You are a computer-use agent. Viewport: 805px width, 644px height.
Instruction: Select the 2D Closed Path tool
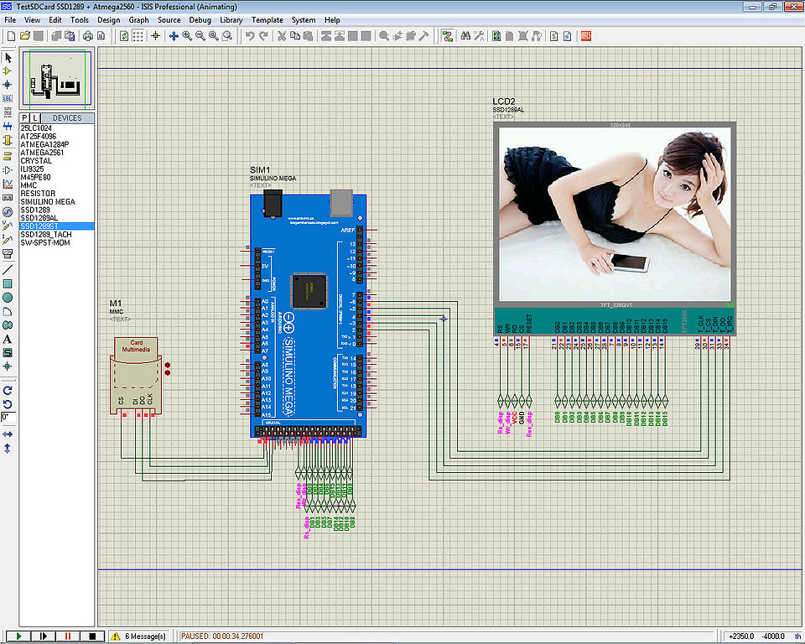tap(8, 325)
